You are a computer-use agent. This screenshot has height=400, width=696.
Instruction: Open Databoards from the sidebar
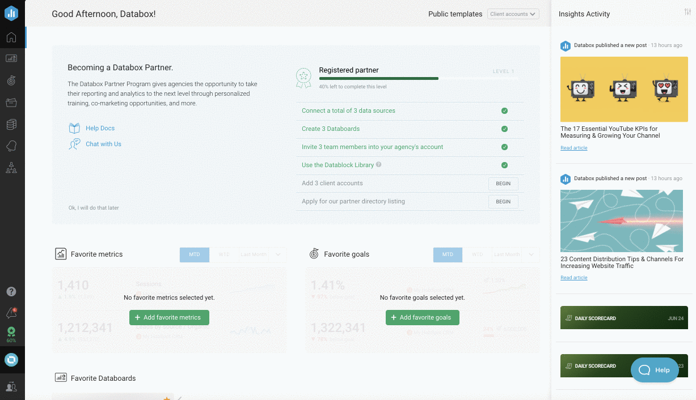(11, 58)
